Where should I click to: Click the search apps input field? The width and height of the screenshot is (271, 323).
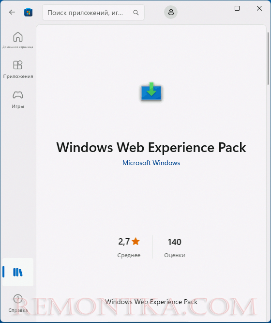[93, 13]
